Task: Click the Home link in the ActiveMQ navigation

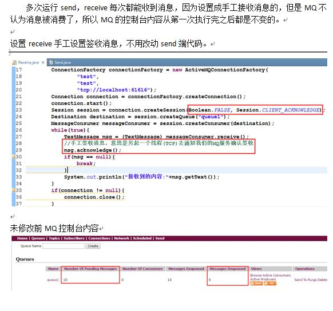Action: click(22, 238)
